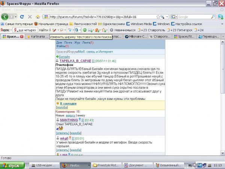Open the address bar history dropdown
Screen dimensions: 225x169
tap(167, 17)
